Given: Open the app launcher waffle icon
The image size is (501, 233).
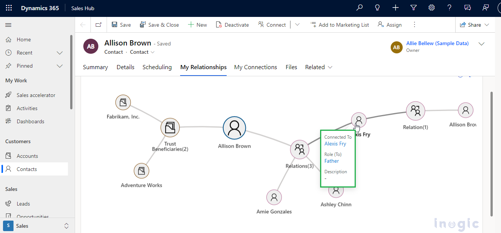Looking at the screenshot, I should tap(9, 8).
